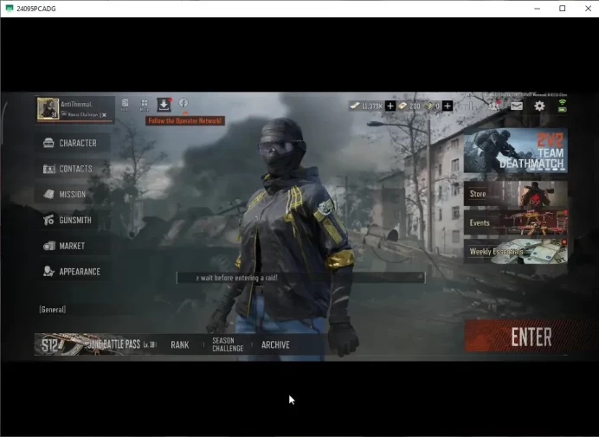Open the settings gear icon
The image size is (599, 437).
coord(539,106)
